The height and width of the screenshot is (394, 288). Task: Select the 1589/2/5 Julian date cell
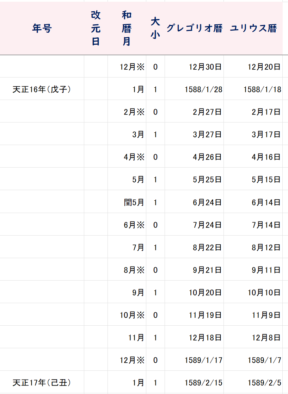point(253,382)
